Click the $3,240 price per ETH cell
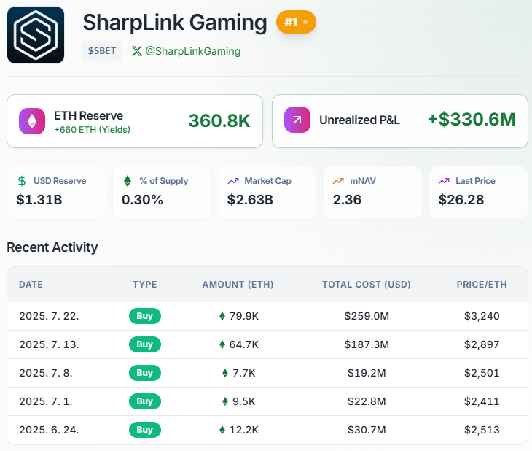The height and width of the screenshot is (451, 532). [482, 316]
